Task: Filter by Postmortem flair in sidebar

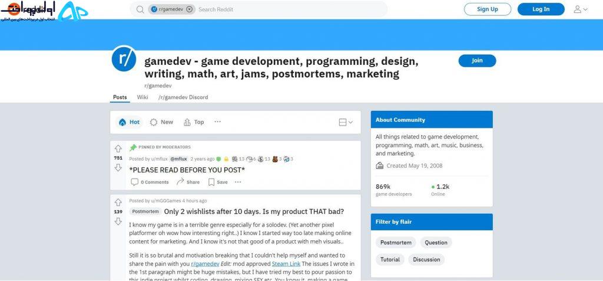Action: [396, 243]
